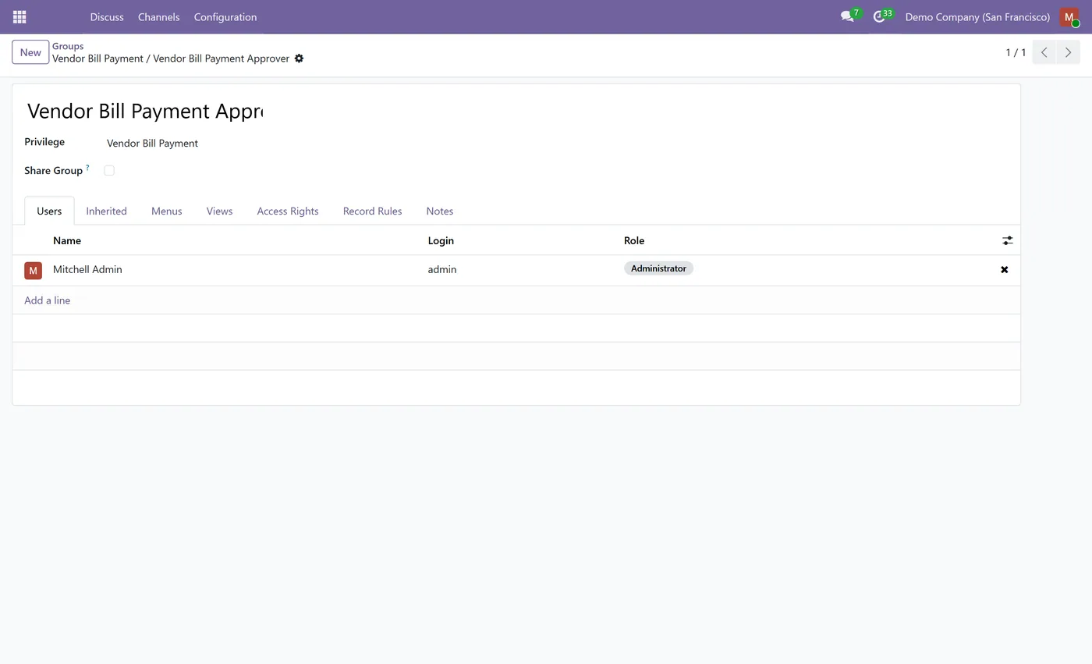Open the Channels menu

point(158,16)
